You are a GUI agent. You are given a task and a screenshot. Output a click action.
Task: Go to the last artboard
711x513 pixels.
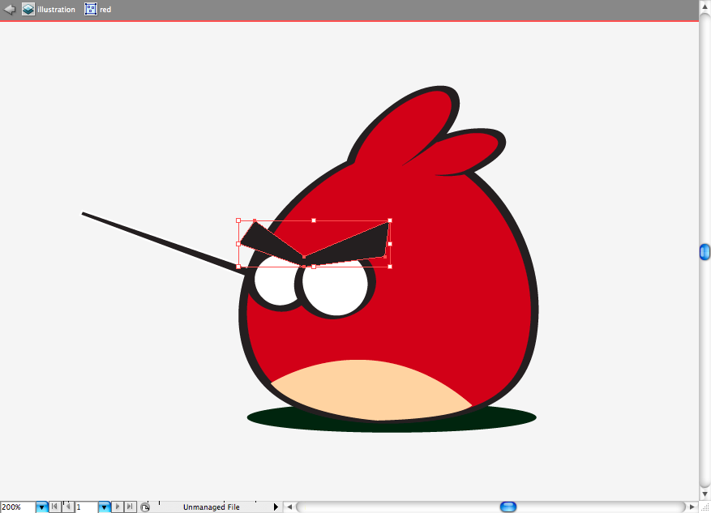click(x=130, y=507)
